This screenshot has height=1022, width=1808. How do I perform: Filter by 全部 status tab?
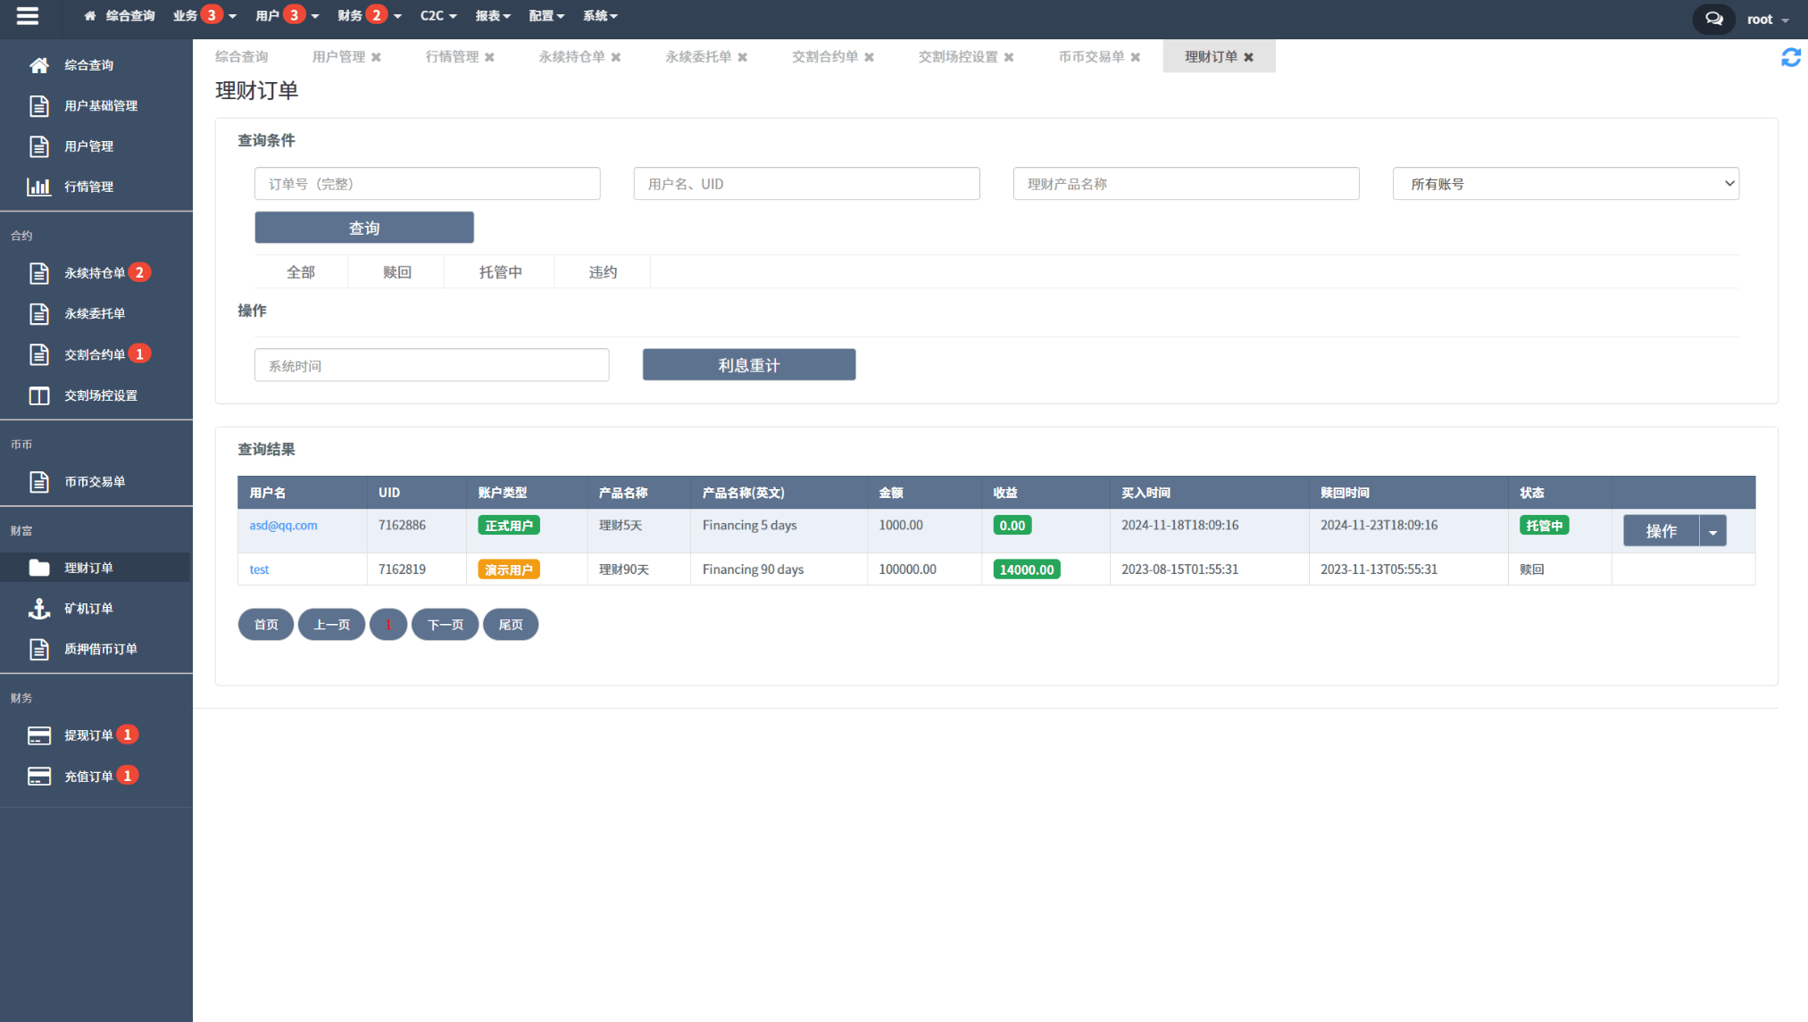pyautogui.click(x=301, y=272)
